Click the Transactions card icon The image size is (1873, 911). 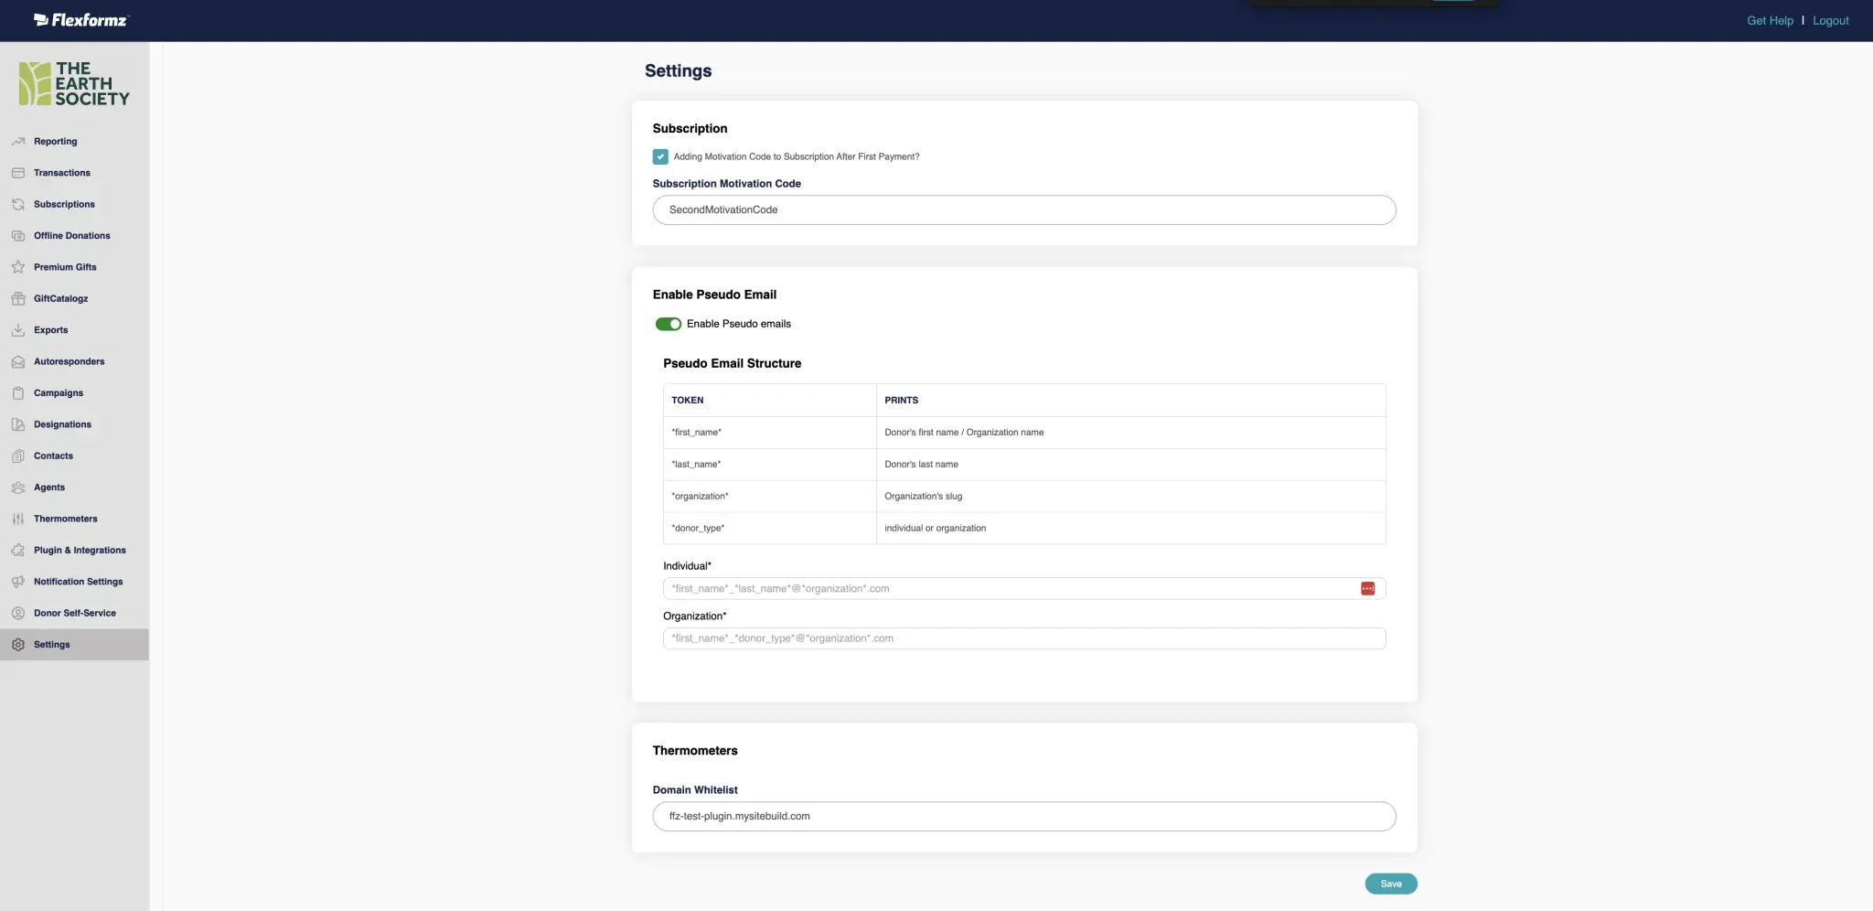coord(18,173)
